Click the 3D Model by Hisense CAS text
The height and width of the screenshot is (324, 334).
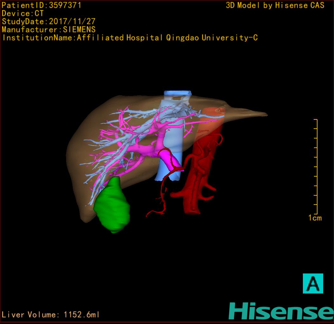pyautogui.click(x=275, y=5)
